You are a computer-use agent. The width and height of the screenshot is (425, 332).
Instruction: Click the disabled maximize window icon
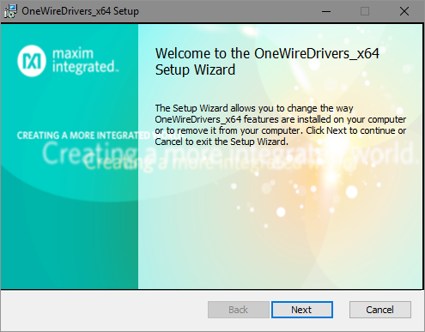(x=365, y=11)
